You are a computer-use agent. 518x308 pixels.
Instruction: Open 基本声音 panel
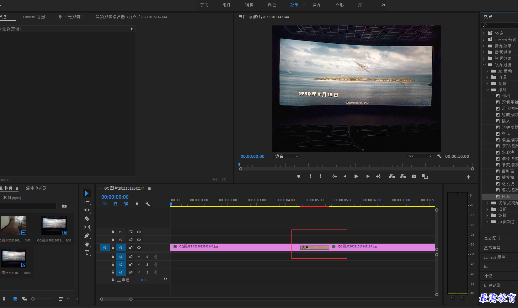tap(492, 248)
